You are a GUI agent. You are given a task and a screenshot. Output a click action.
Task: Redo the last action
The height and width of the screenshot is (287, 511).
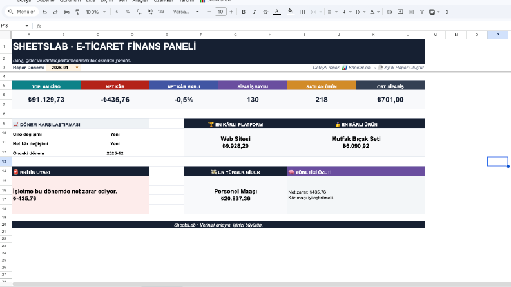click(x=55, y=12)
